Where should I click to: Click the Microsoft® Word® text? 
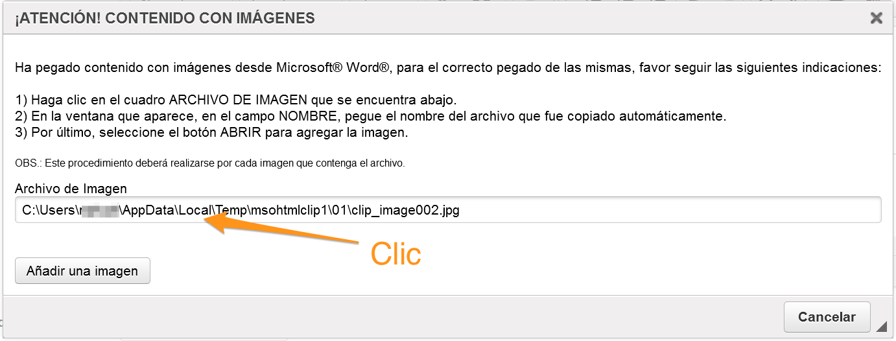coord(333,67)
